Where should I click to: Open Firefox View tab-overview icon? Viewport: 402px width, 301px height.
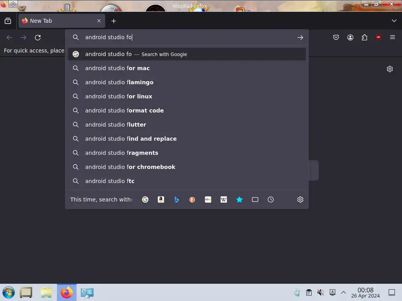(8, 21)
